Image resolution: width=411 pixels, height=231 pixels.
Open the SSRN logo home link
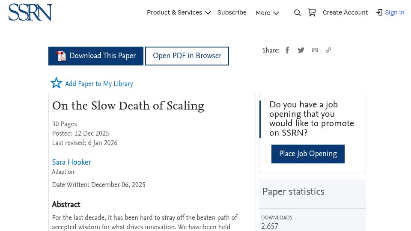(x=30, y=12)
